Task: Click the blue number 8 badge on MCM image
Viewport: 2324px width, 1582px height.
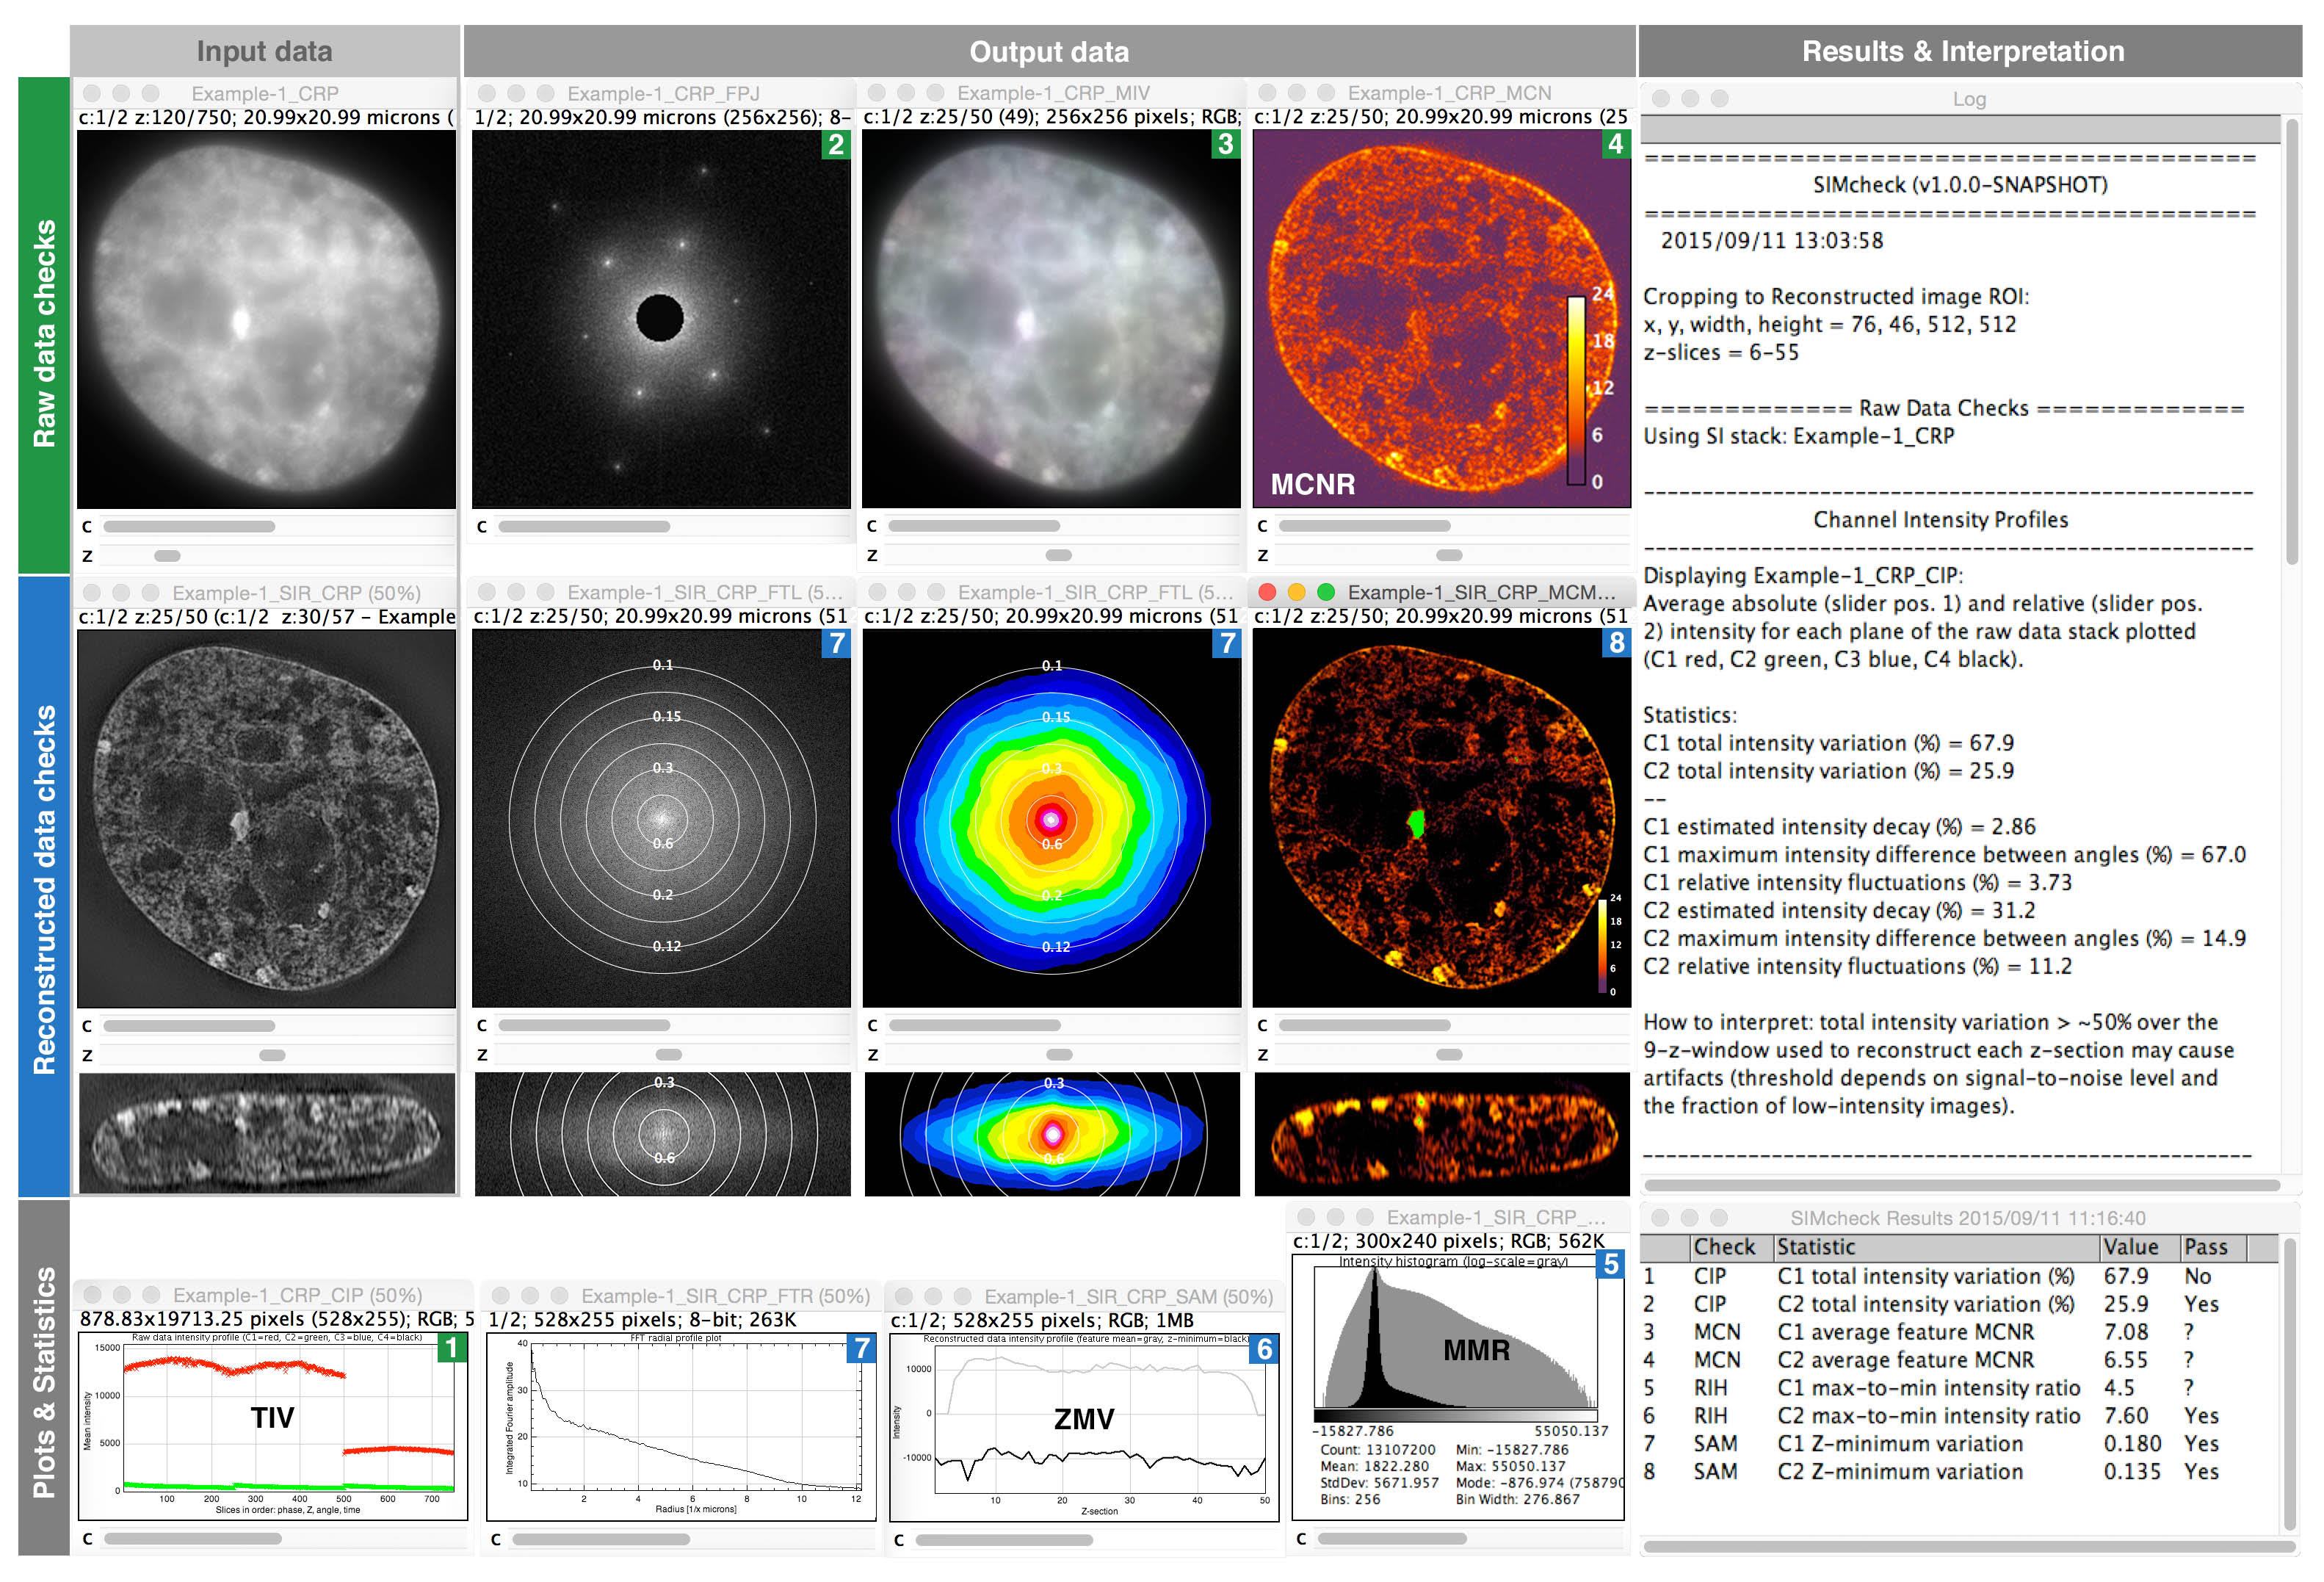Action: point(1617,643)
